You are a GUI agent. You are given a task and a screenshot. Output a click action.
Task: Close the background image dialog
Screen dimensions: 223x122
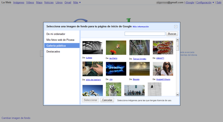click(x=176, y=27)
